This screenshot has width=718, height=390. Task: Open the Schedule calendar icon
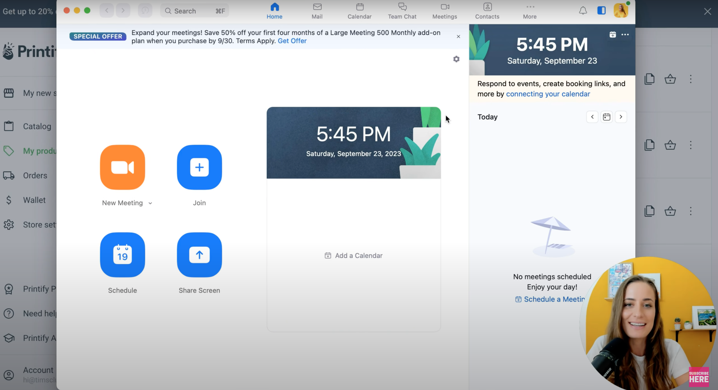click(x=122, y=255)
